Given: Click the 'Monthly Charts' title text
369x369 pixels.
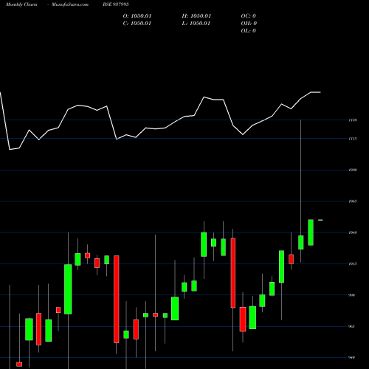Looking at the screenshot, I should [21, 4].
